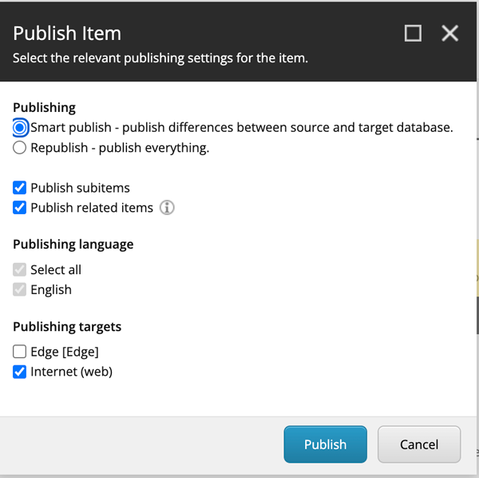Click empty footer area left of Publish button
The height and width of the screenshot is (478, 479).
(x=144, y=444)
